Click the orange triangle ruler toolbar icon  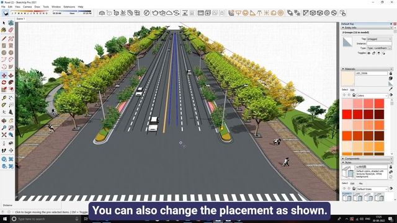coord(252,13)
